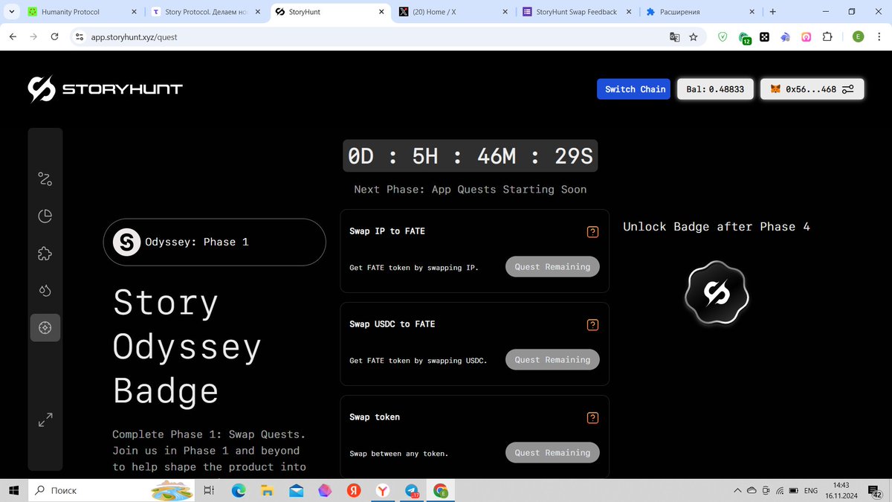Open the pink circular extension icon
This screenshot has height=502, width=892.
click(807, 36)
